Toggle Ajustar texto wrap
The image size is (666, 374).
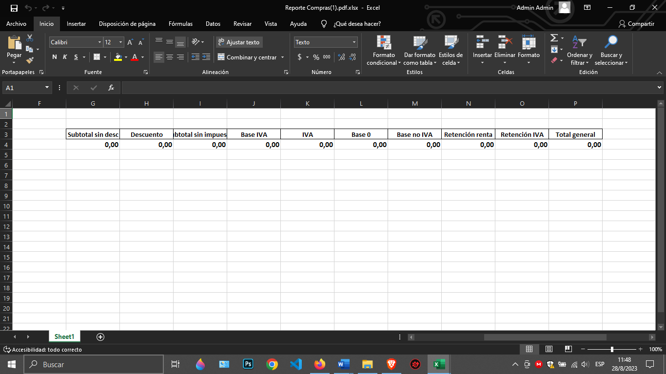pyautogui.click(x=239, y=42)
